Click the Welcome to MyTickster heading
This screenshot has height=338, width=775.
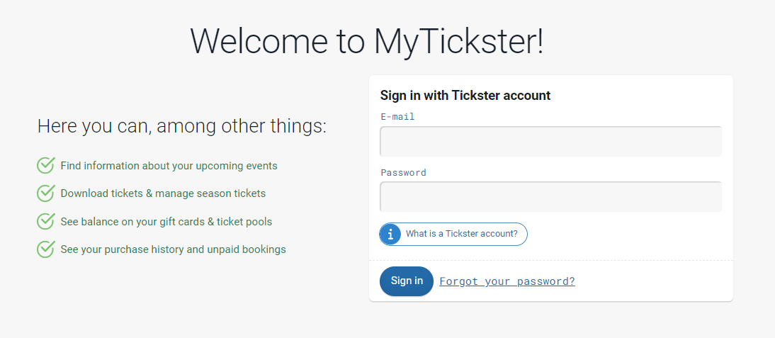pos(367,40)
